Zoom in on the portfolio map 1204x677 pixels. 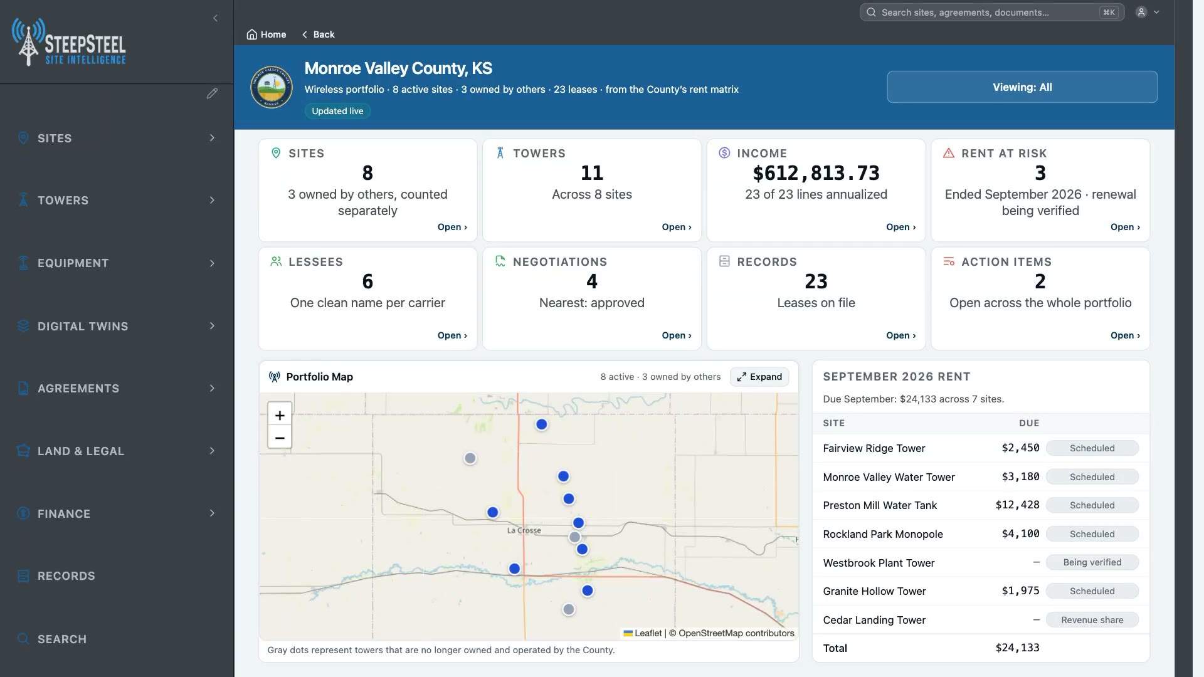(280, 415)
